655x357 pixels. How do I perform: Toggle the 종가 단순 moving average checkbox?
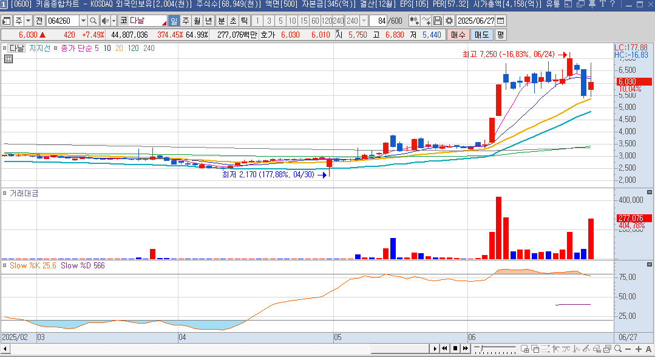55,48
